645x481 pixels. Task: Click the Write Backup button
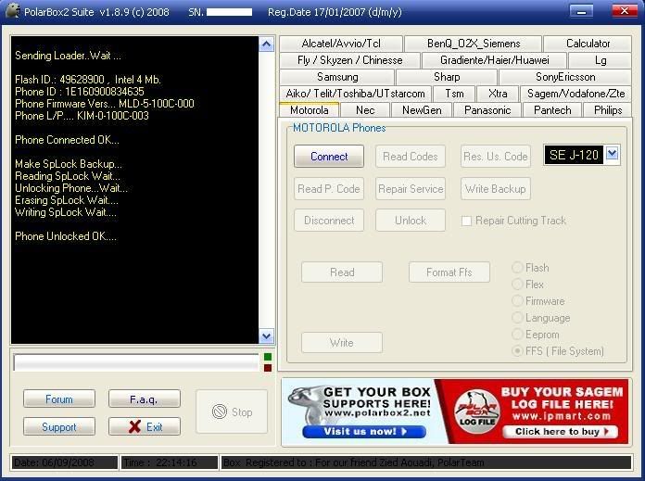coord(495,188)
